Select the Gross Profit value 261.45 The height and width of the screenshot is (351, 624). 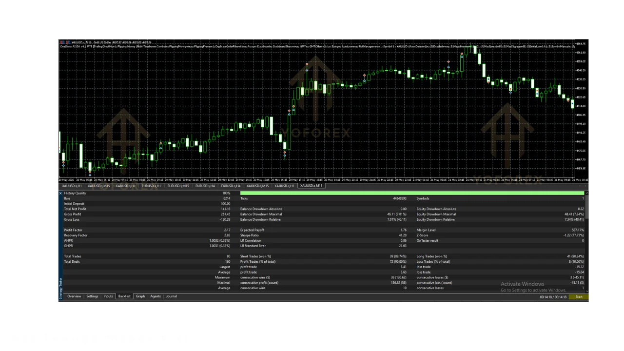pyautogui.click(x=225, y=214)
